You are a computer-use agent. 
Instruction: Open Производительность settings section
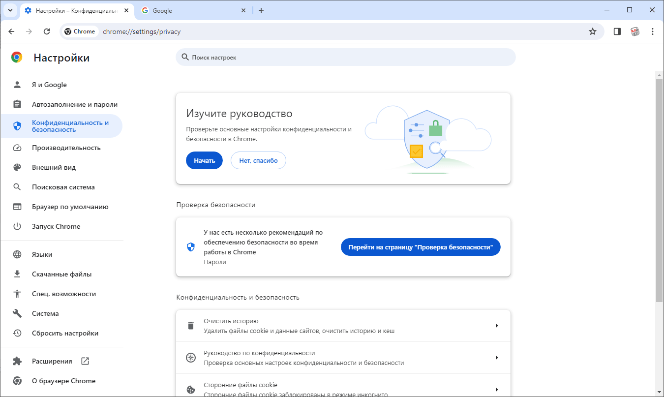[x=66, y=148]
